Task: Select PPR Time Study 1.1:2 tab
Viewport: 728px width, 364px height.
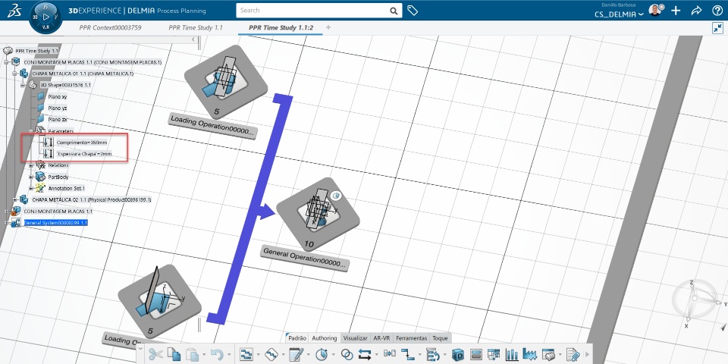Action: coord(281,28)
